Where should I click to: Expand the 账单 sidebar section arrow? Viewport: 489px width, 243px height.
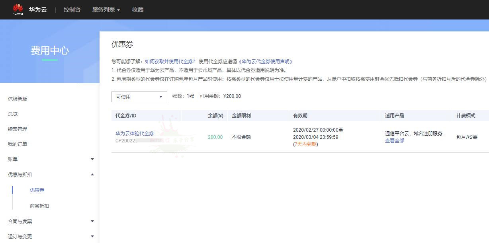(92, 159)
